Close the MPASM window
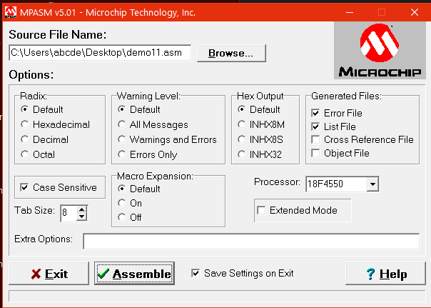The width and height of the screenshot is (431, 308). coord(415,12)
